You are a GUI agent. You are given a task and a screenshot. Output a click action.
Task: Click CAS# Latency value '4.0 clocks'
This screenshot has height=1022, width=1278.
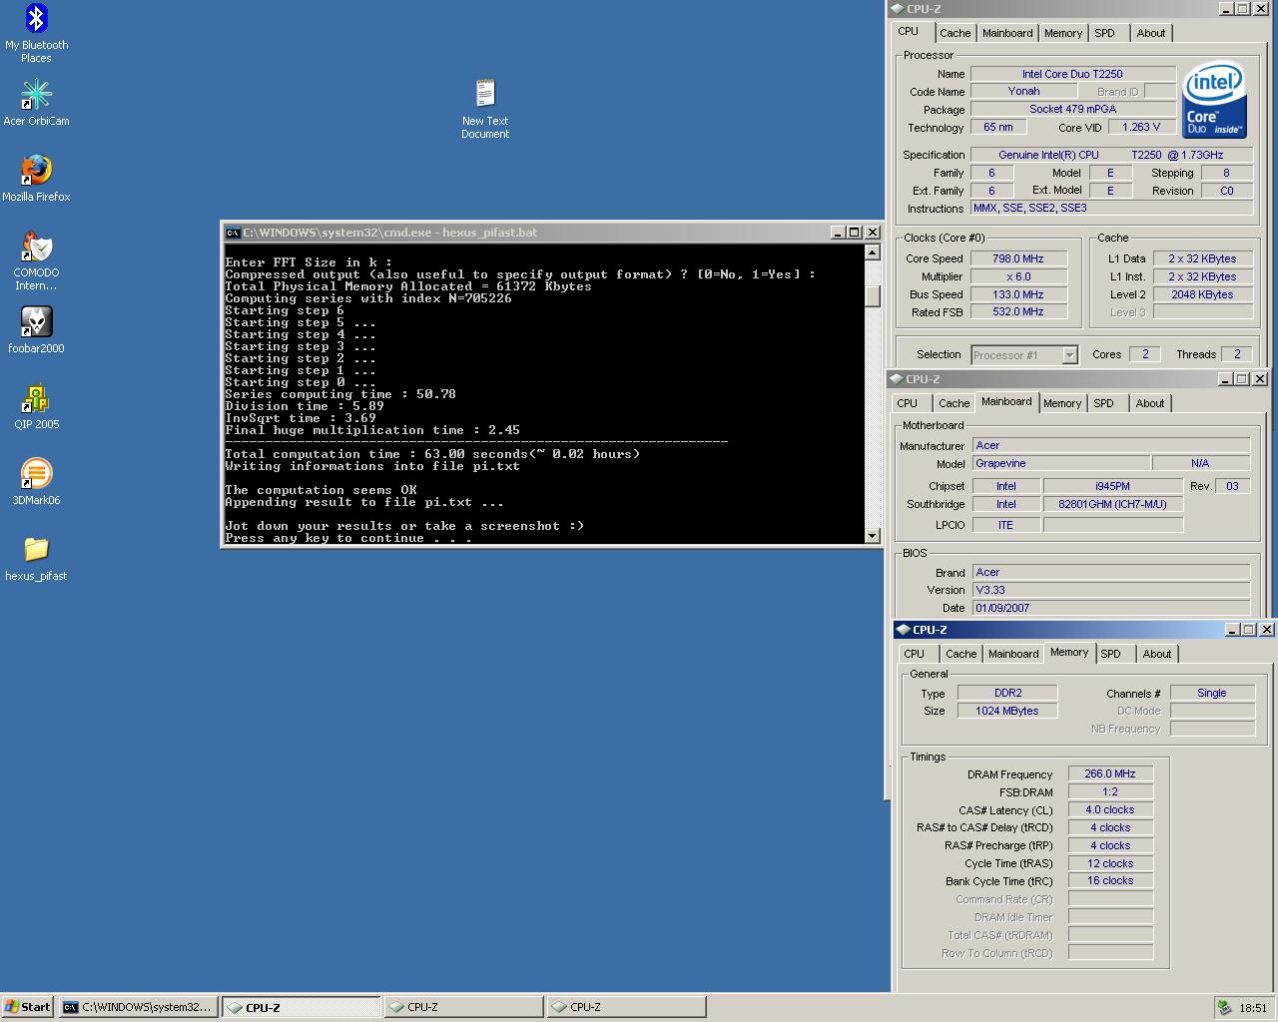[x=1110, y=809]
